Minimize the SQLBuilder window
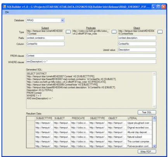Image resolution: width=168 pixels, height=157 pixels. click(x=154, y=7)
